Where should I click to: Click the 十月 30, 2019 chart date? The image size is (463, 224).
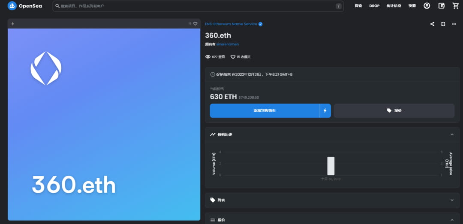coord(331,179)
